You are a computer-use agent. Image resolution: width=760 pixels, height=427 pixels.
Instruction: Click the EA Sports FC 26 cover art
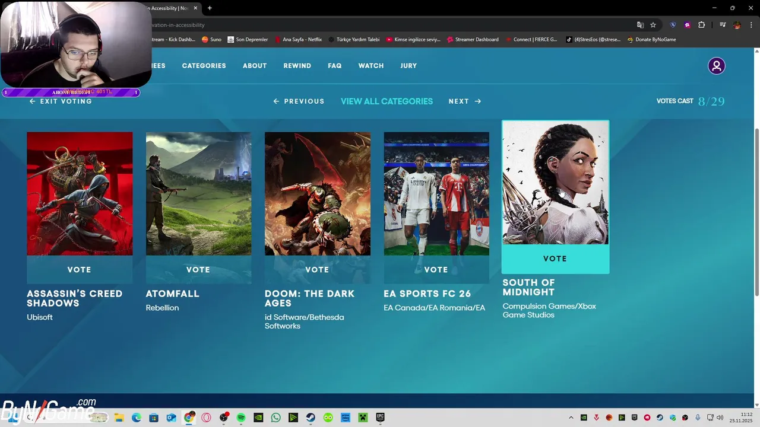click(436, 194)
